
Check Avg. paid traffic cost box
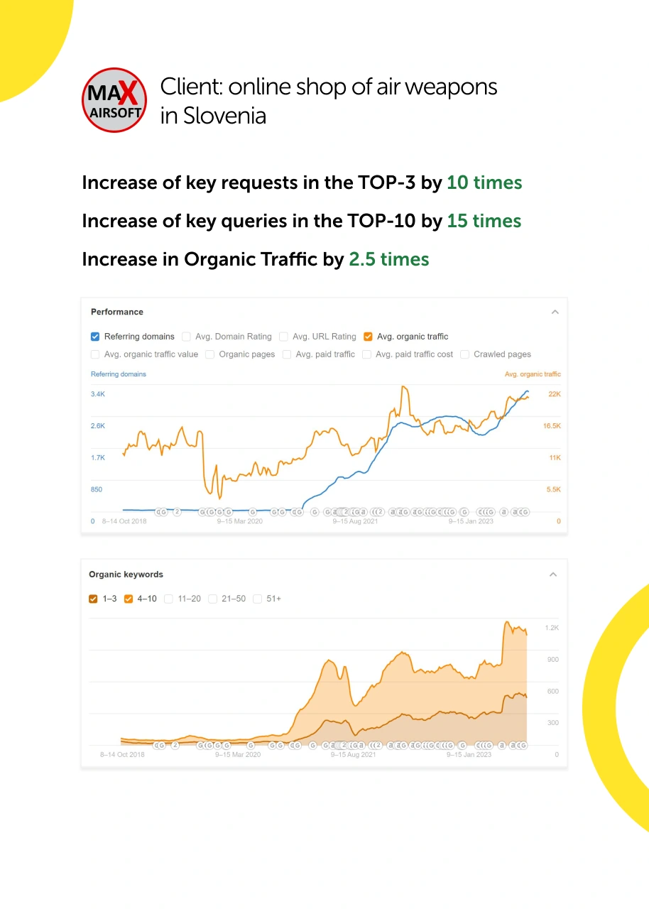click(366, 354)
